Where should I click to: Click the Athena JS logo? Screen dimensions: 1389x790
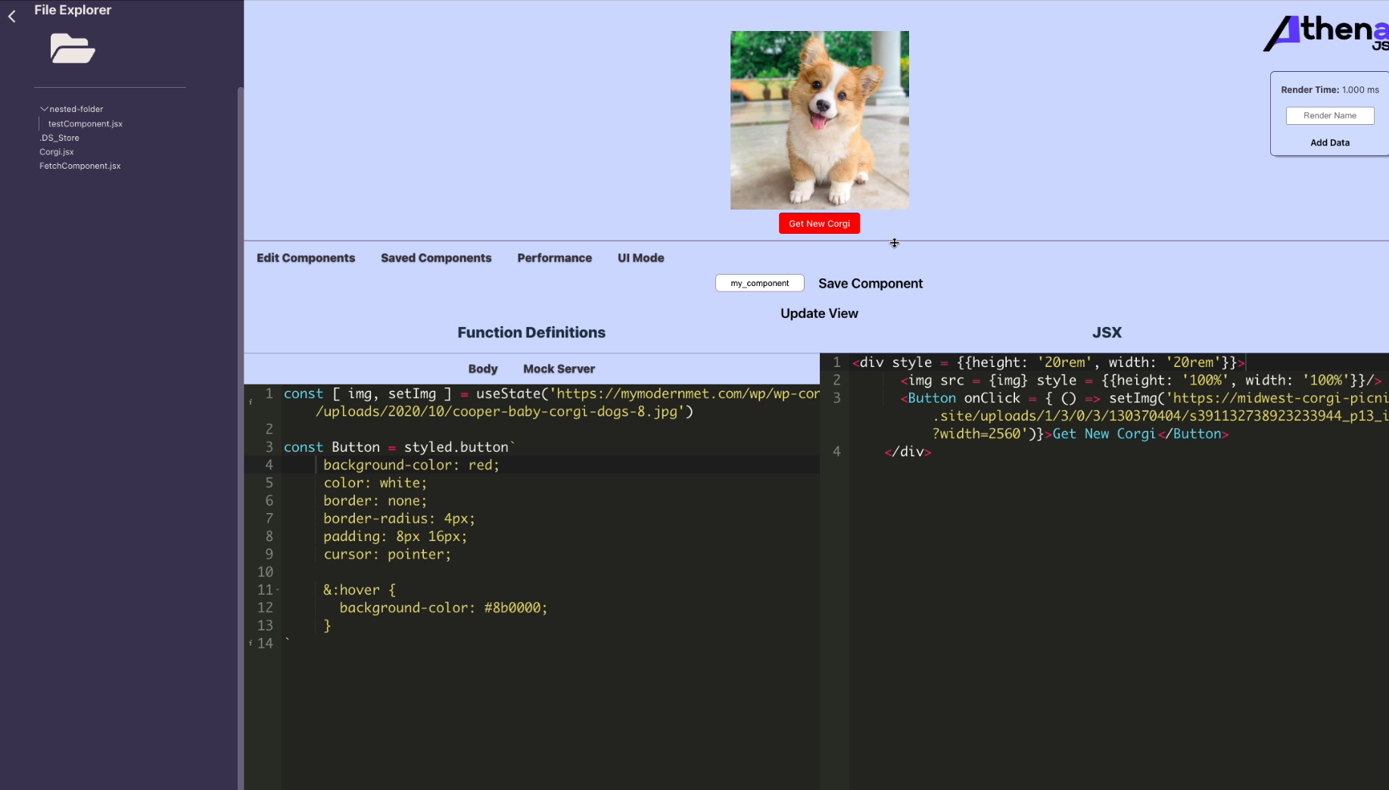pos(1326,33)
